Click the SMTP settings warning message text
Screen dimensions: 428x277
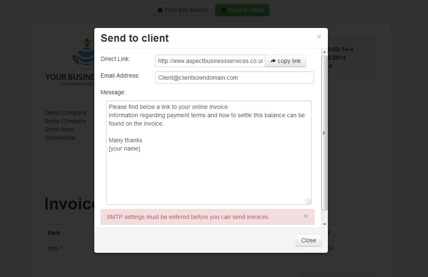[188, 217]
